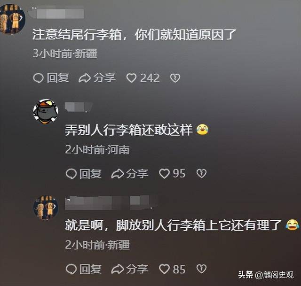Click share arrow icon on first comment
The image size is (301, 286).
click(x=85, y=78)
